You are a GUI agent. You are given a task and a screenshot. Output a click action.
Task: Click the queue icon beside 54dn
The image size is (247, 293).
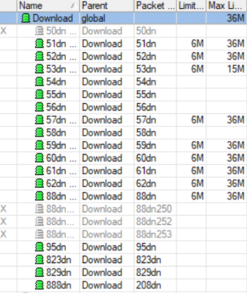coord(39,82)
